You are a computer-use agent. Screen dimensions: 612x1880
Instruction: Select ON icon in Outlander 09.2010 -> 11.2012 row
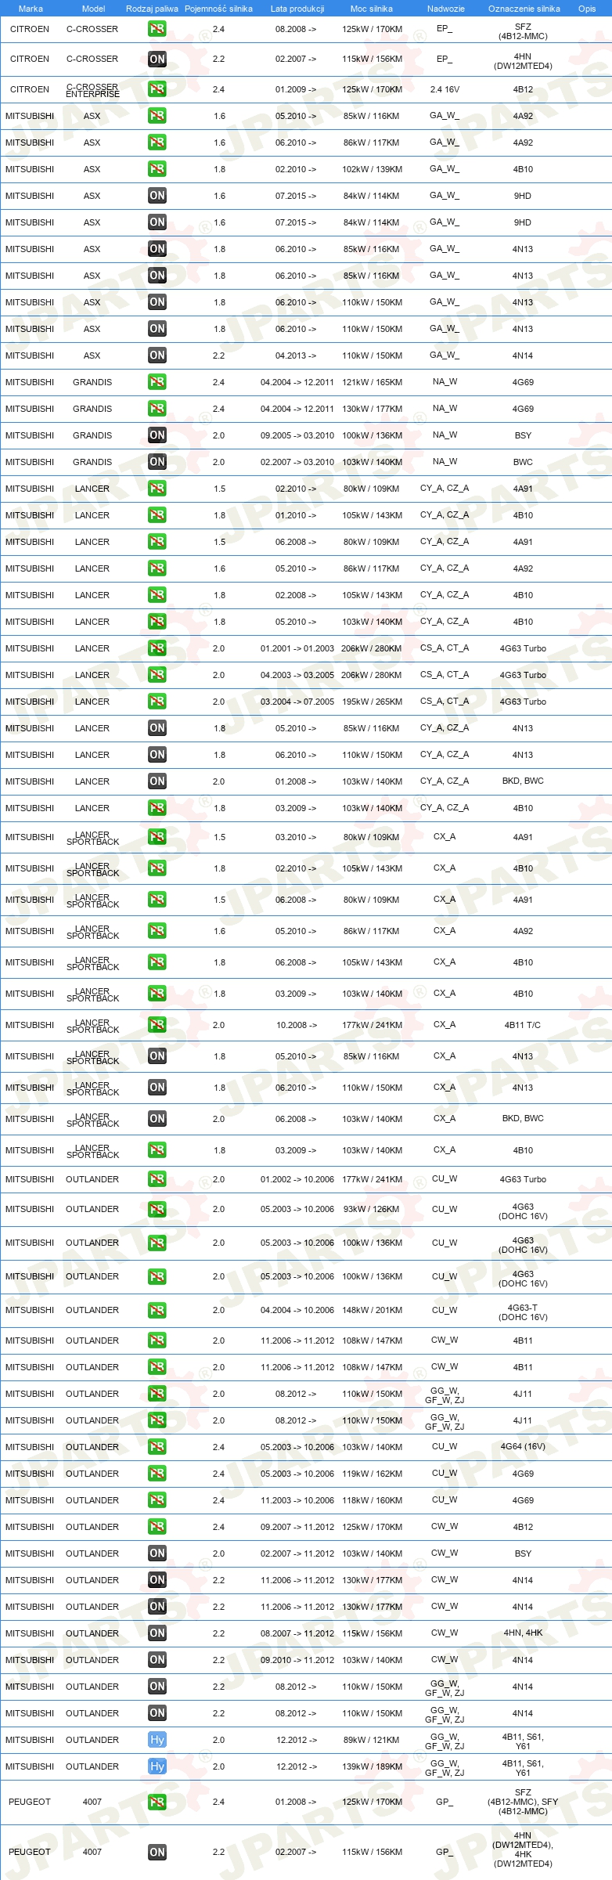[157, 1660]
